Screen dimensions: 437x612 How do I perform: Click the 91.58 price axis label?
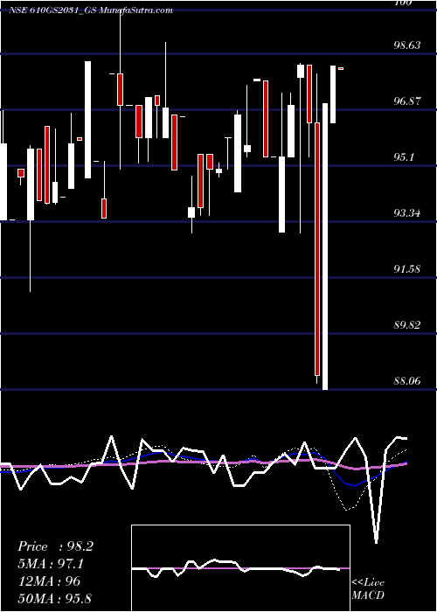point(407,269)
